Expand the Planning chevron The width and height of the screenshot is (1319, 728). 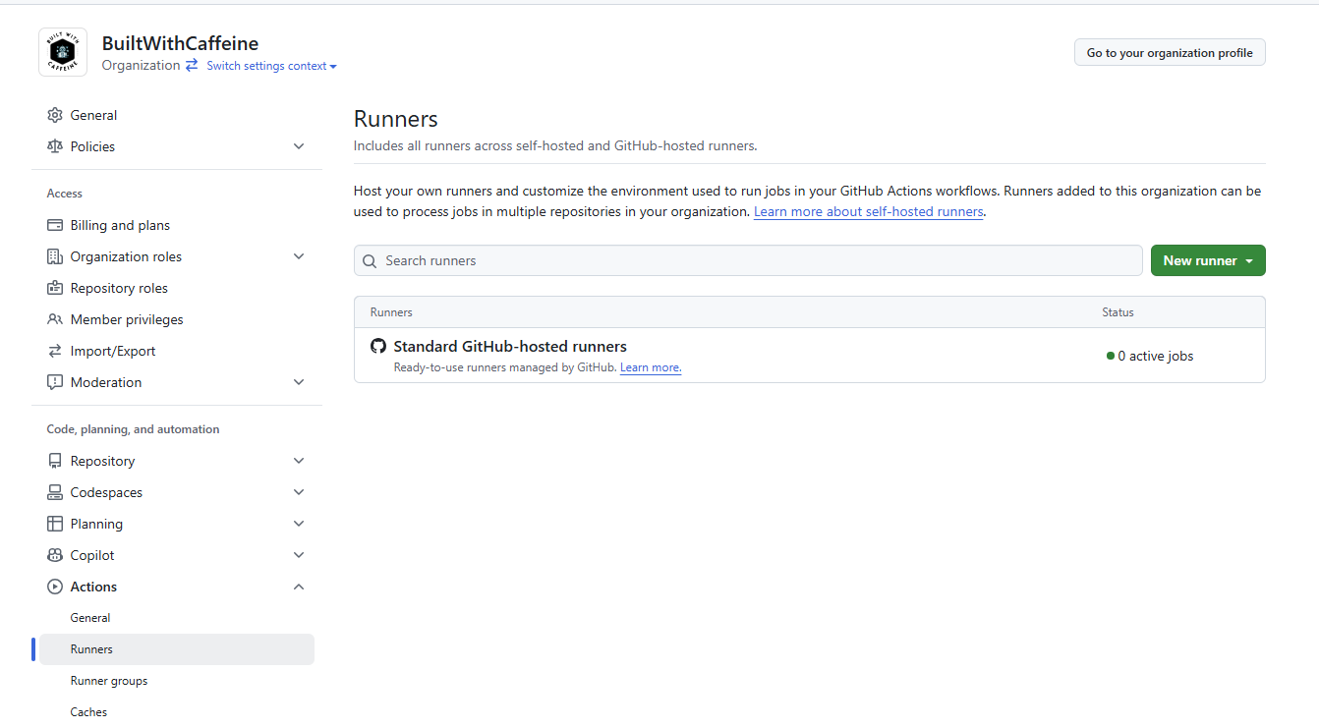(x=299, y=524)
